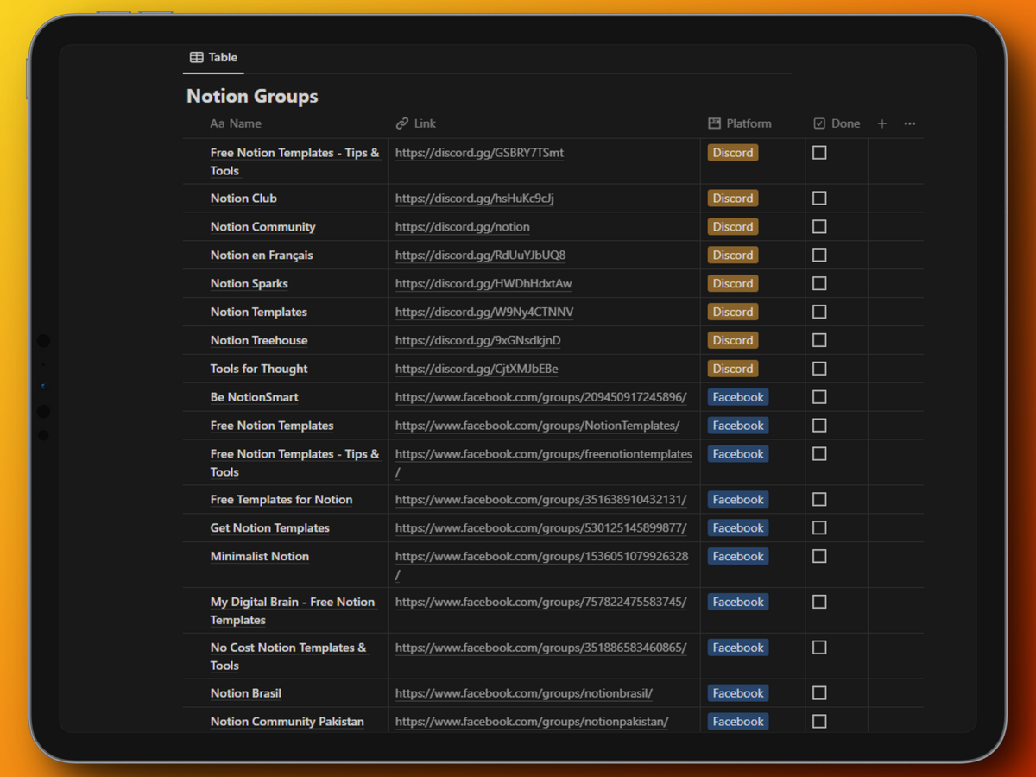This screenshot has height=777, width=1036.
Task: Open the three-dots column options menu
Action: click(909, 123)
